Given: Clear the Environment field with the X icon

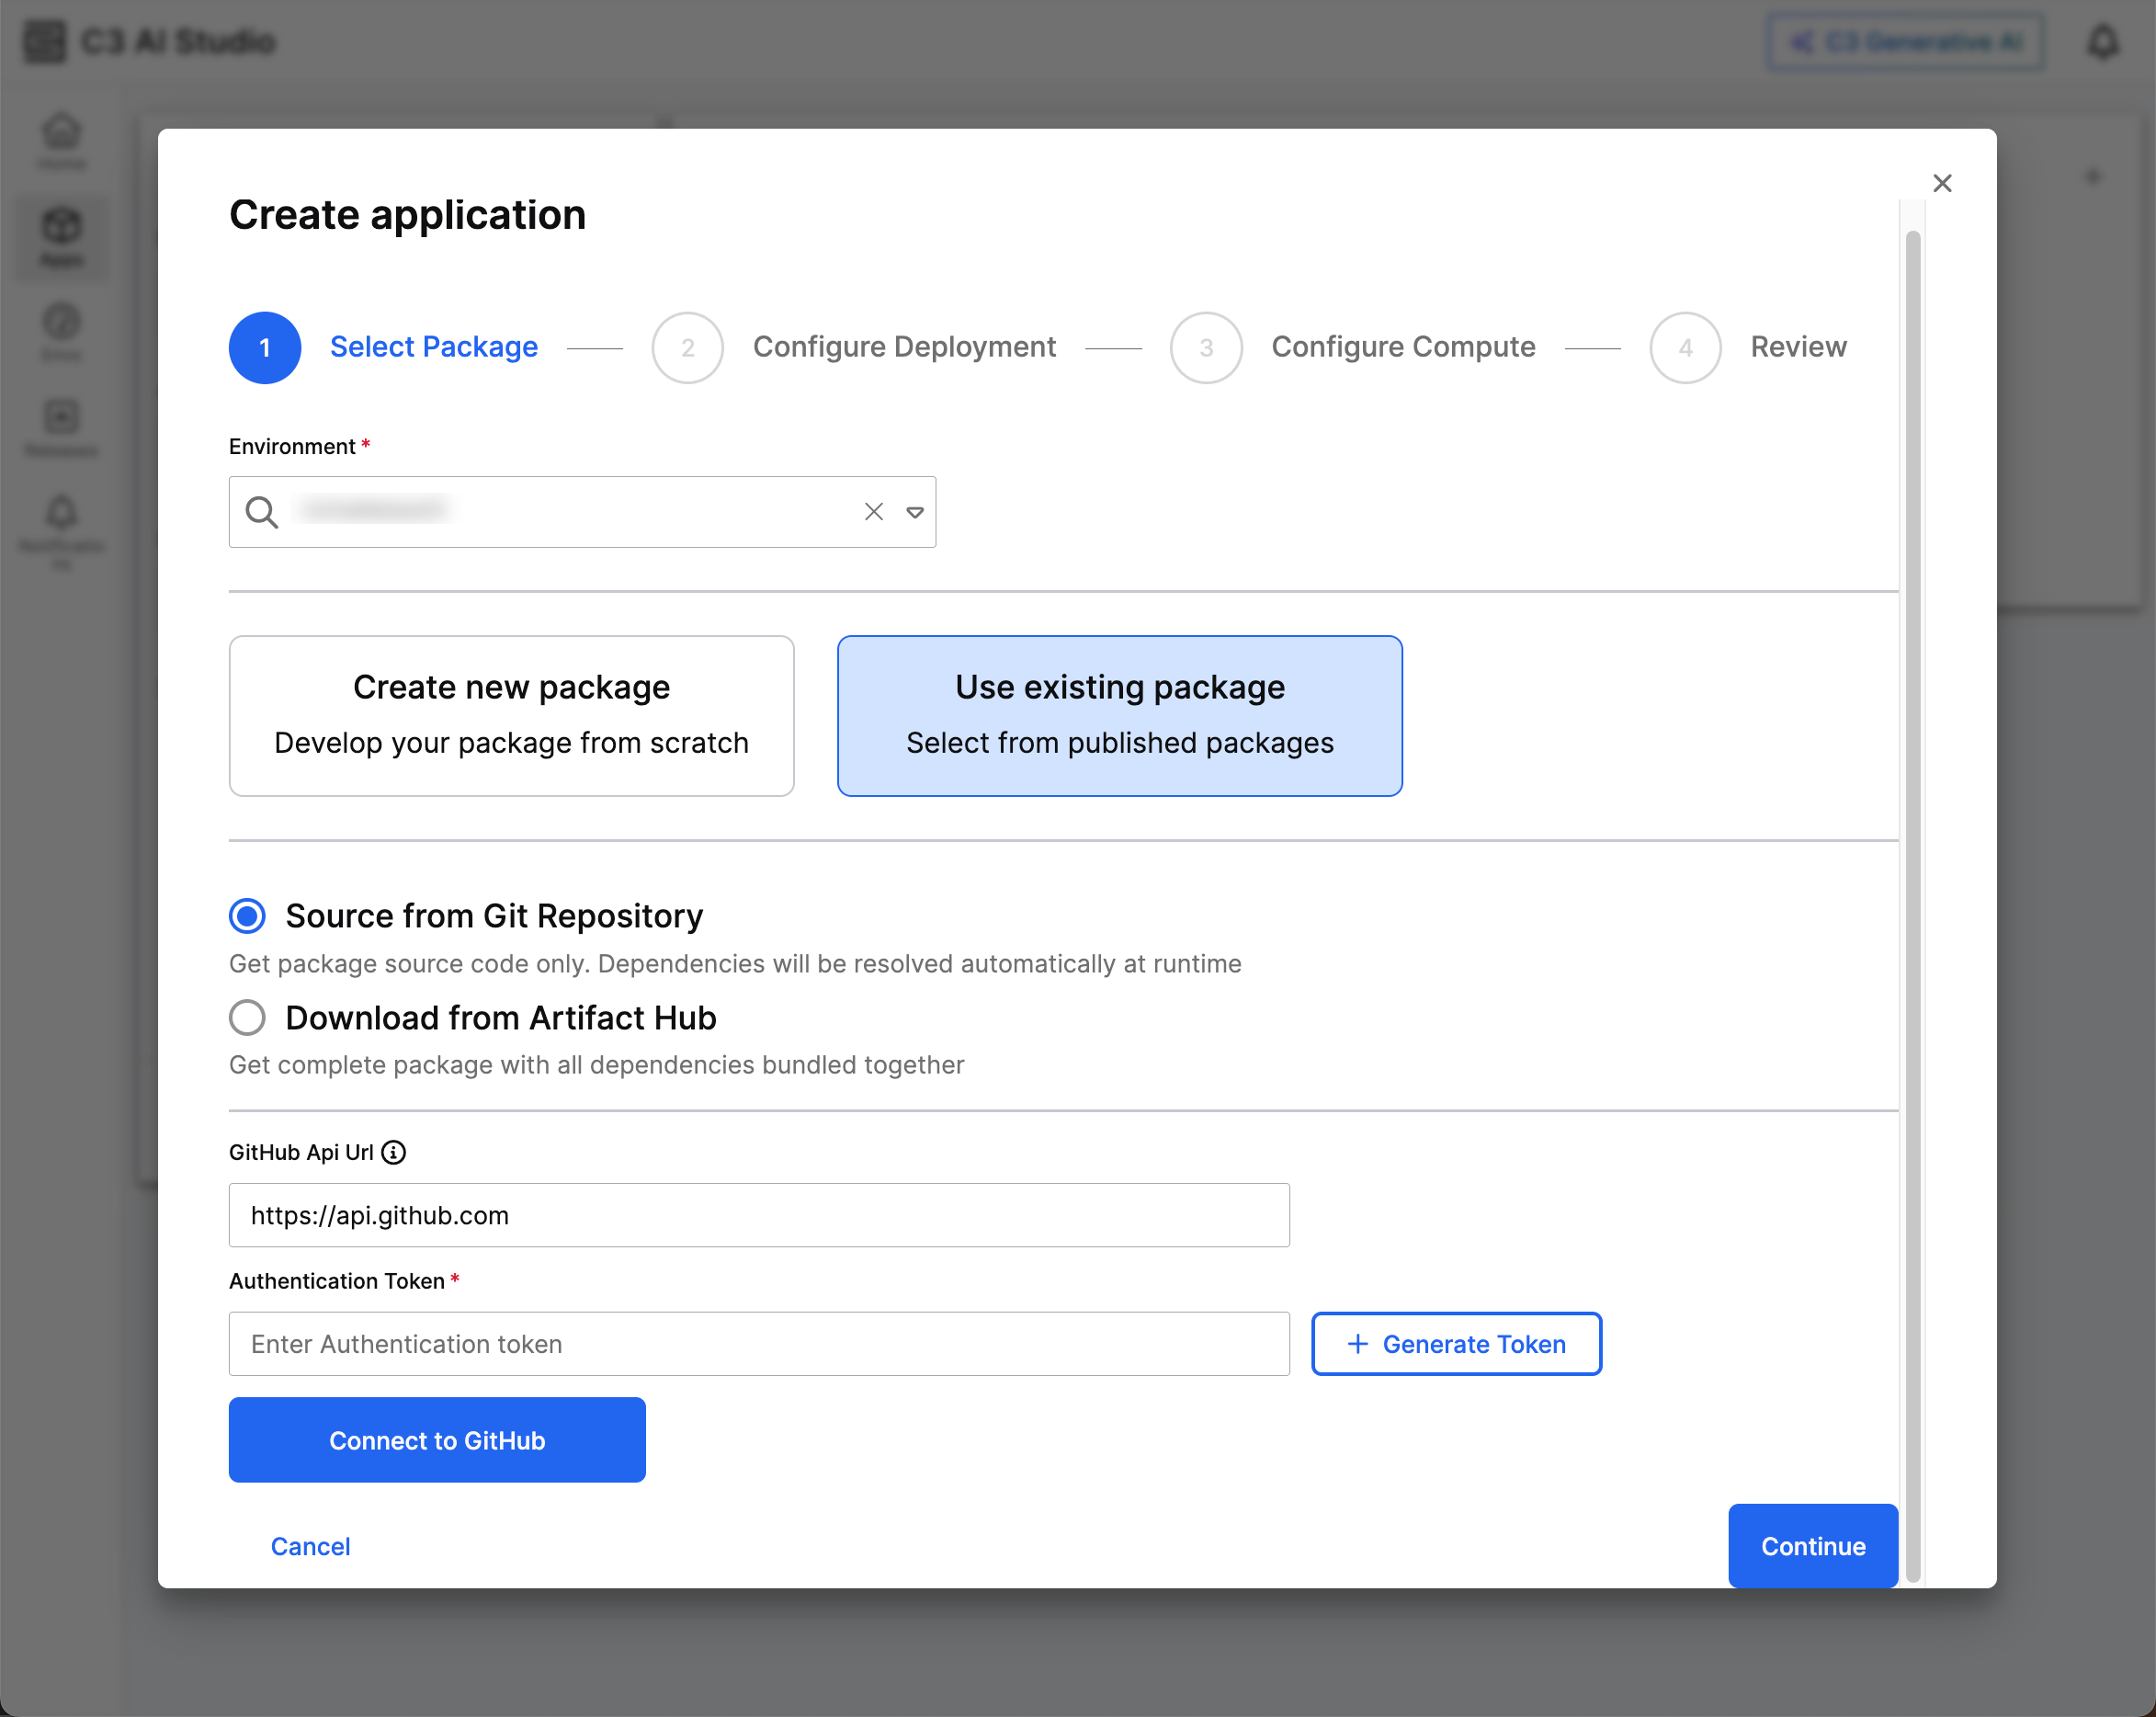Looking at the screenshot, I should click(873, 512).
